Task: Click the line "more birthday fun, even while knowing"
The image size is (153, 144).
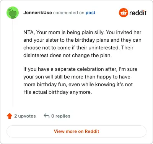Action: point(78,85)
